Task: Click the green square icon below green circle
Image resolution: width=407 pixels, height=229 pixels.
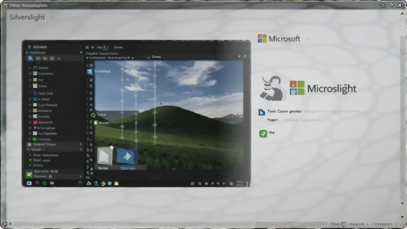Action: coord(96,122)
